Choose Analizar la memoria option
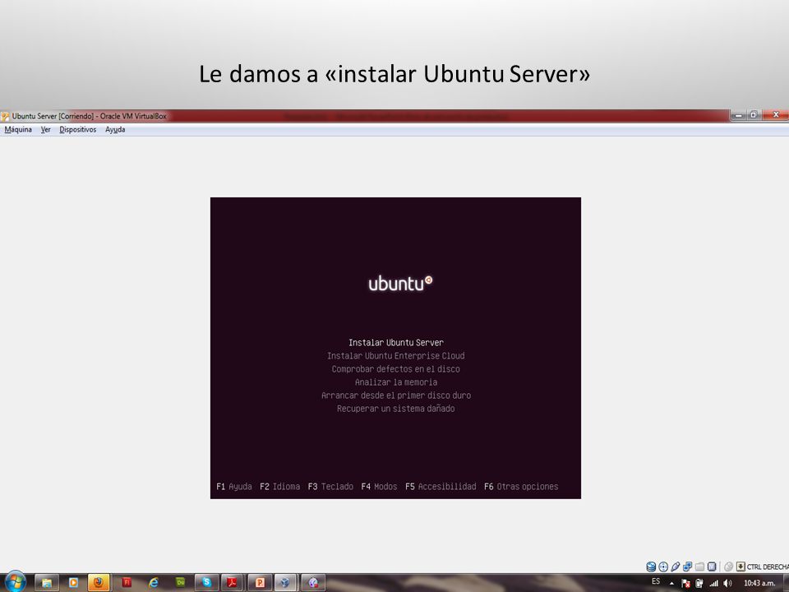 click(396, 382)
